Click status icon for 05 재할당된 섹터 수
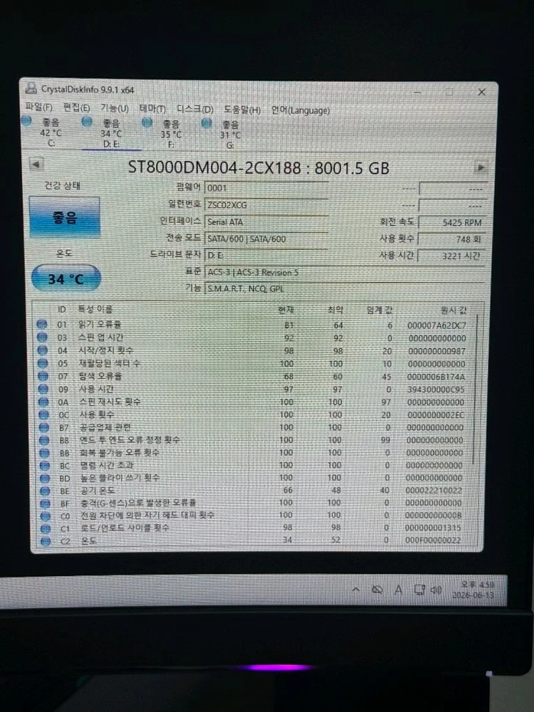The image size is (534, 712). (43, 363)
